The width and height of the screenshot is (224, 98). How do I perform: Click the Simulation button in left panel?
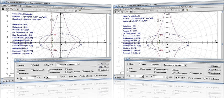[x=103, y=67]
